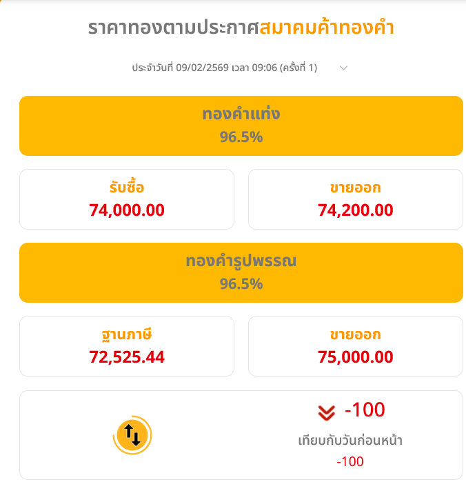Click 96.5% under the ทองคำรูปพรรณ heading

pyautogui.click(x=241, y=283)
